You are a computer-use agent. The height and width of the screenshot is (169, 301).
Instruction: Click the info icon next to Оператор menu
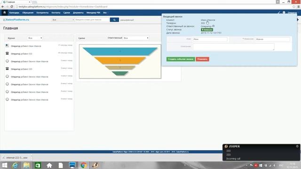pyautogui.click(x=284, y=13)
